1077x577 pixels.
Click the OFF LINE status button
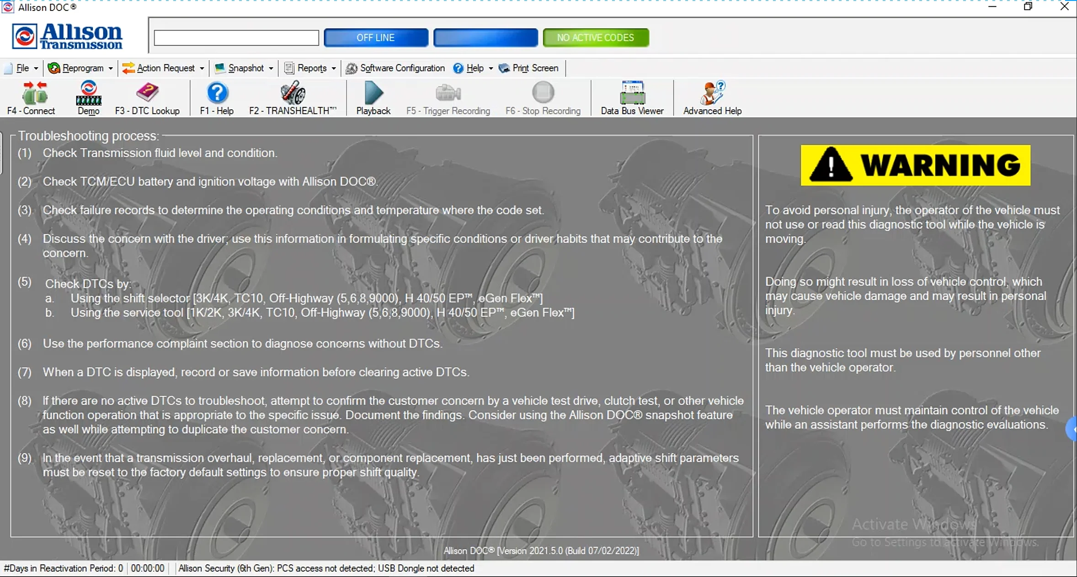[x=376, y=37]
